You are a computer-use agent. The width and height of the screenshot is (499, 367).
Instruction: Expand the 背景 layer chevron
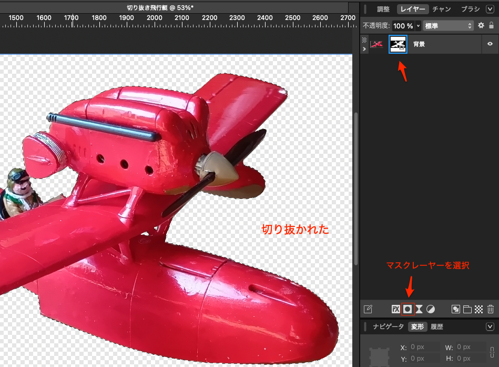pyautogui.click(x=364, y=49)
